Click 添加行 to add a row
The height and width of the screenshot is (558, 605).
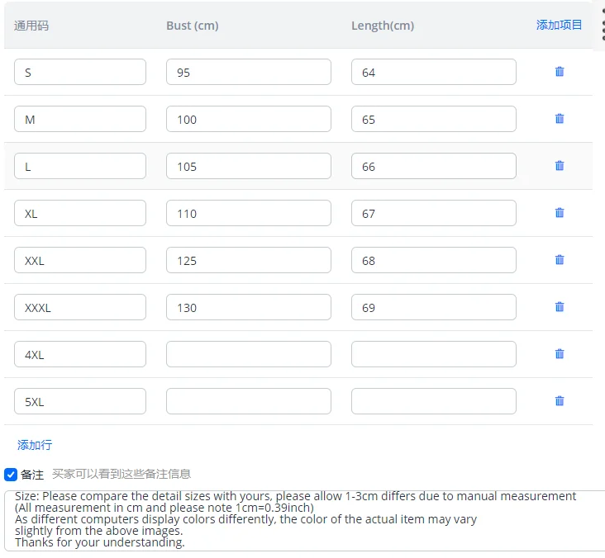(x=35, y=445)
